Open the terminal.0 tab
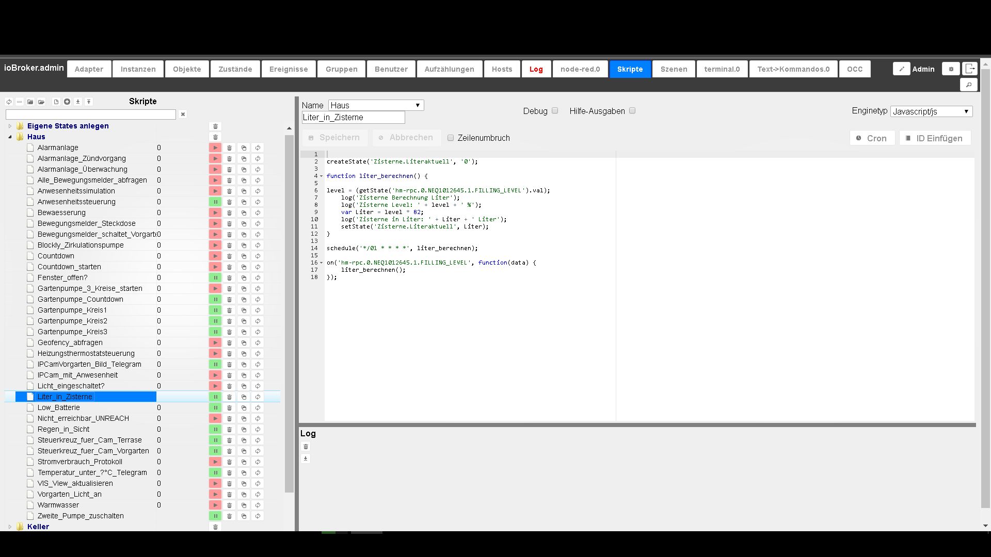991x557 pixels. tap(722, 69)
